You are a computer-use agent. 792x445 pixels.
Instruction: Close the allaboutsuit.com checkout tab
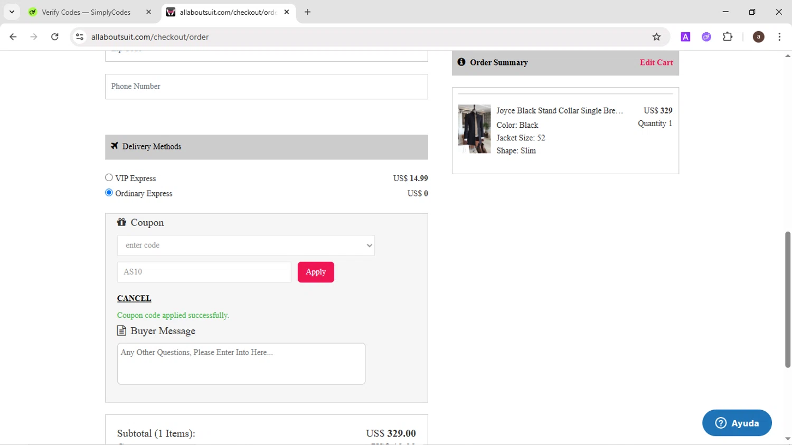click(287, 12)
